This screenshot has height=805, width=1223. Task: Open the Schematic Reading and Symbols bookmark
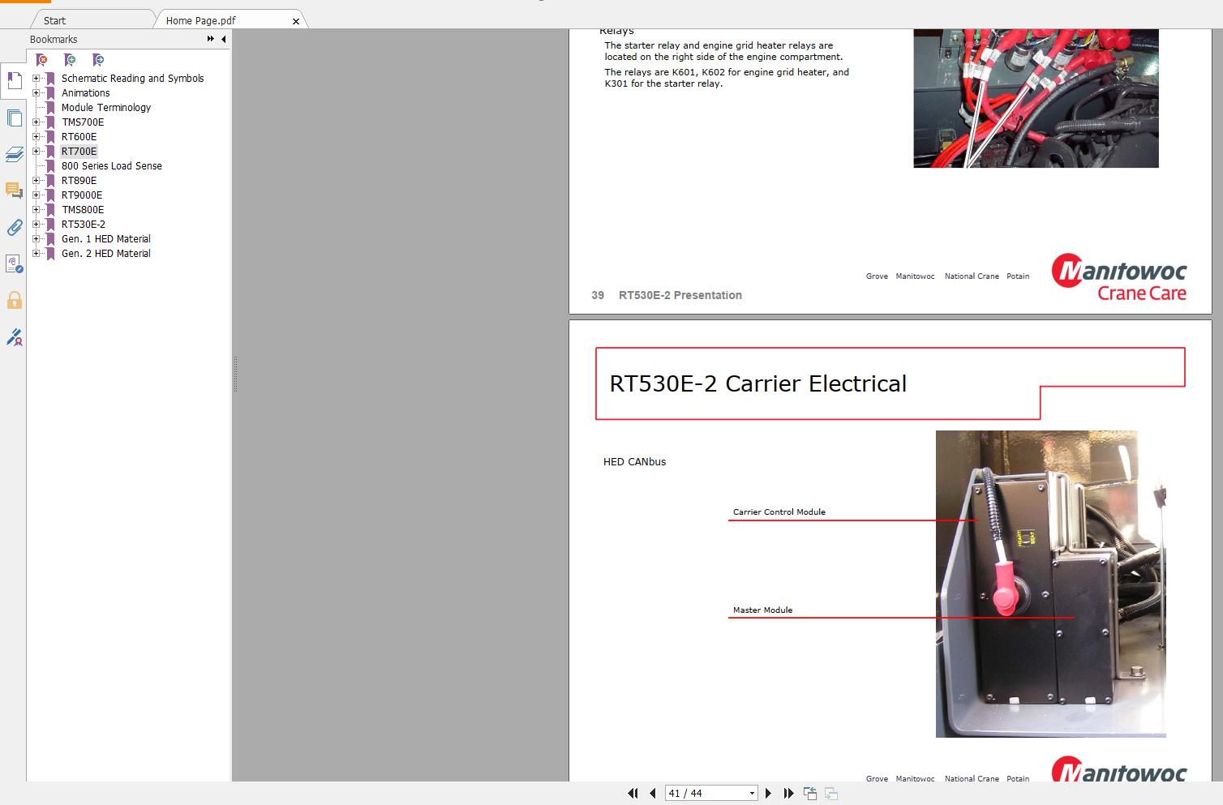(133, 79)
